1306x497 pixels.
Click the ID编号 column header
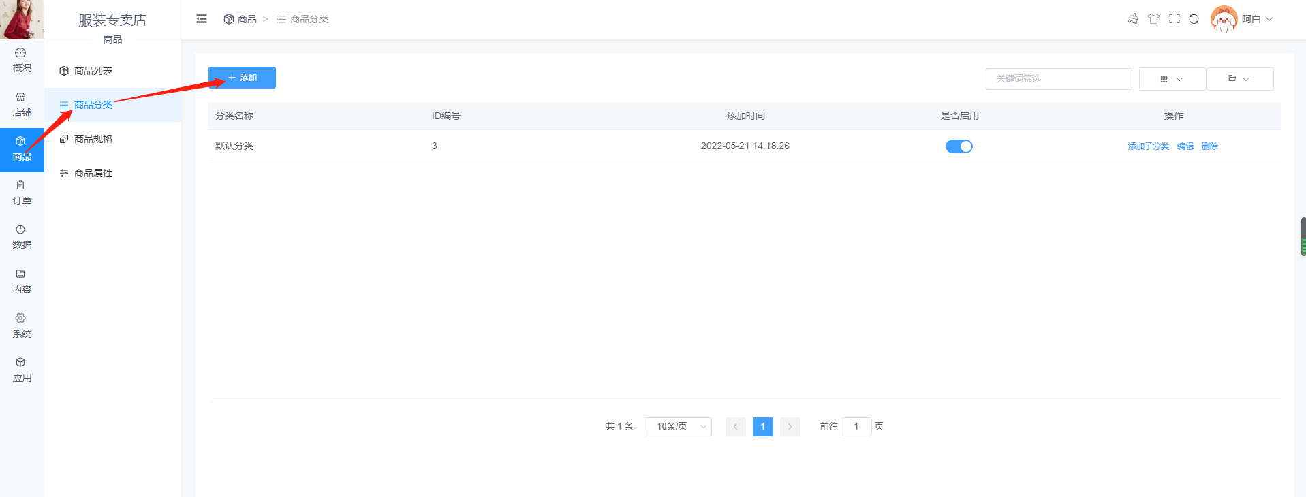click(446, 116)
